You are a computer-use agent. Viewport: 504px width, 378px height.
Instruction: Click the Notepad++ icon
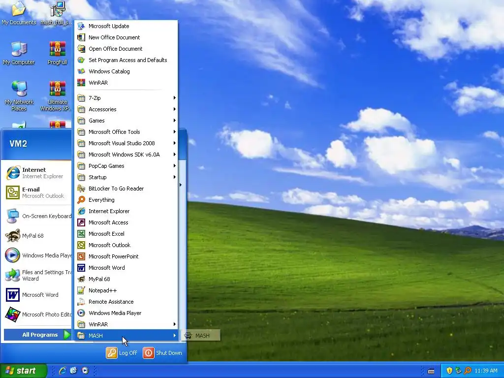pyautogui.click(x=81, y=290)
